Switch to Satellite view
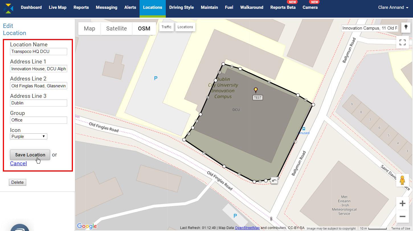 click(x=116, y=28)
